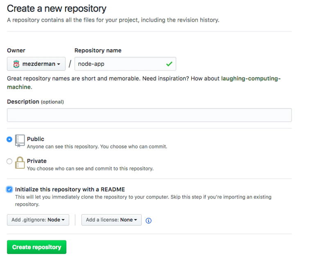Image resolution: width=313 pixels, height=267 pixels.
Task: Click the Initialize this repository README label
Action: pyautogui.click(x=70, y=189)
